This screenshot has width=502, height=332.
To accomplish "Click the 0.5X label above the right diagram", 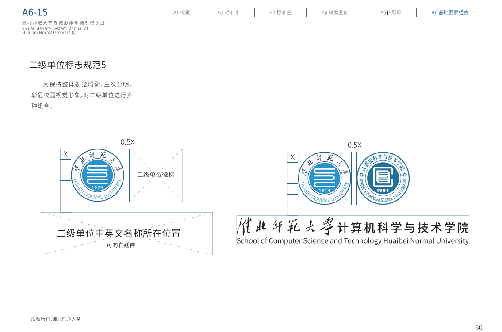I will [x=354, y=145].
